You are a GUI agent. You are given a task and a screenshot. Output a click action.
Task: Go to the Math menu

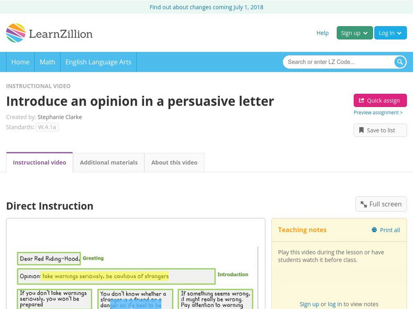click(47, 62)
